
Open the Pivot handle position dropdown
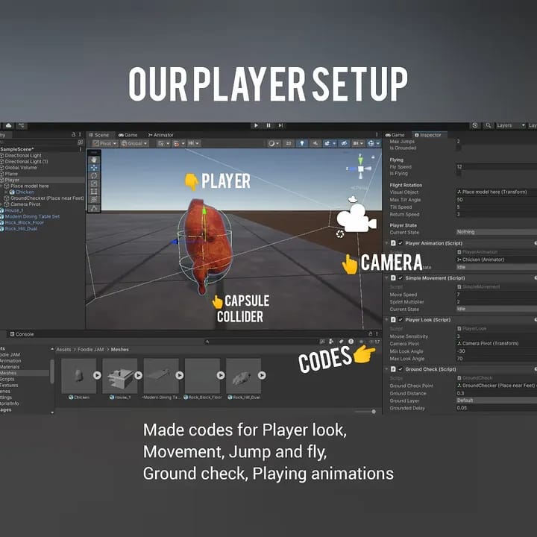[105, 143]
